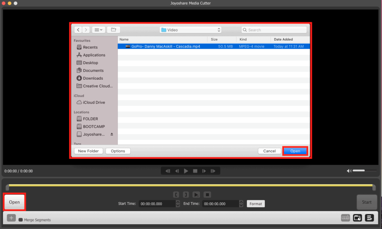The image size is (382, 229).
Task: Open the output folder icon
Action: pyautogui.click(x=357, y=218)
